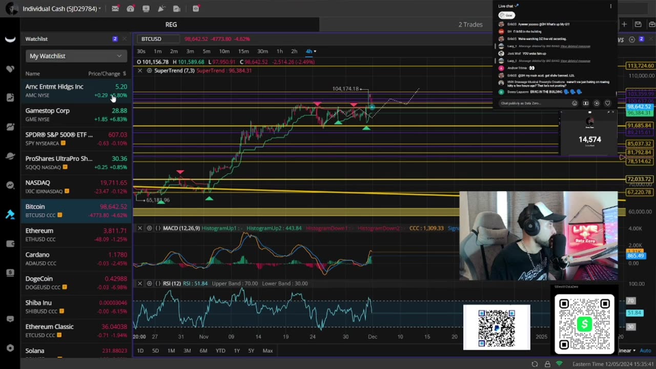Set chart range to Max
The width and height of the screenshot is (656, 369).
(268, 351)
